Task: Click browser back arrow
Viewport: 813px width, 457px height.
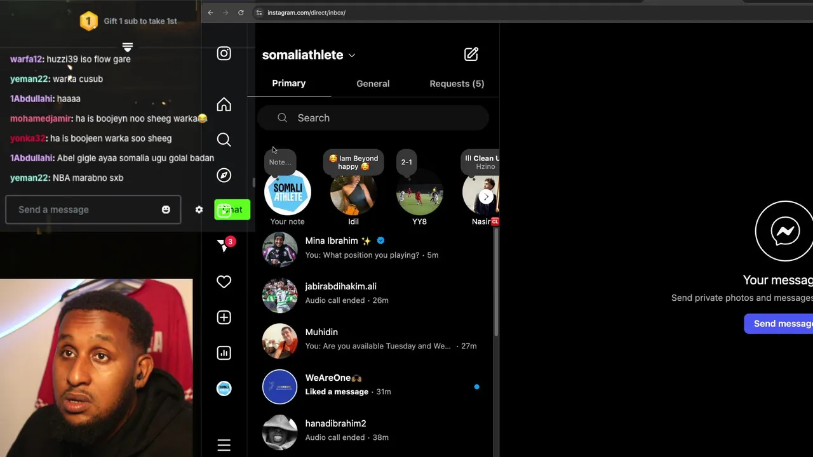Action: click(210, 13)
